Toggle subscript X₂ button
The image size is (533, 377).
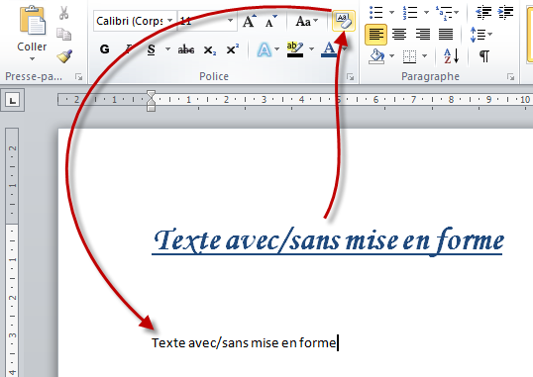coord(210,50)
